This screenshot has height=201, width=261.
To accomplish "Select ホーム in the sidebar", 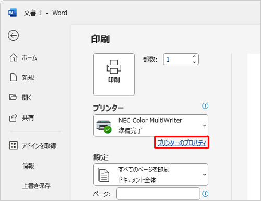I will (29, 57).
